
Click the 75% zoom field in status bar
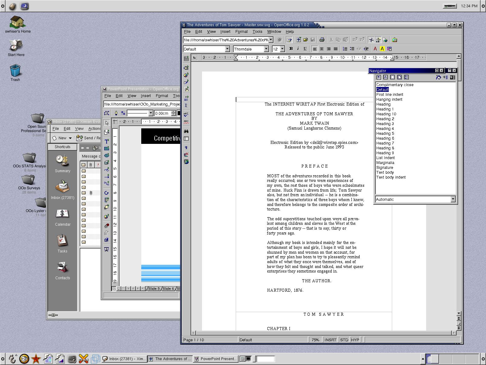coord(316,340)
